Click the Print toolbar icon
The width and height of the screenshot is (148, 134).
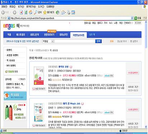(69, 12)
